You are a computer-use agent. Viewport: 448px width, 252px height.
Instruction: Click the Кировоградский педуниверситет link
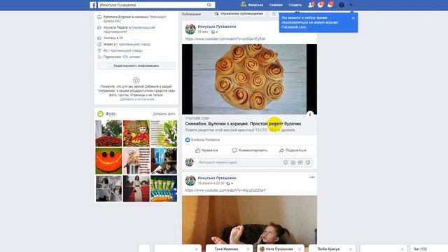(130, 29)
